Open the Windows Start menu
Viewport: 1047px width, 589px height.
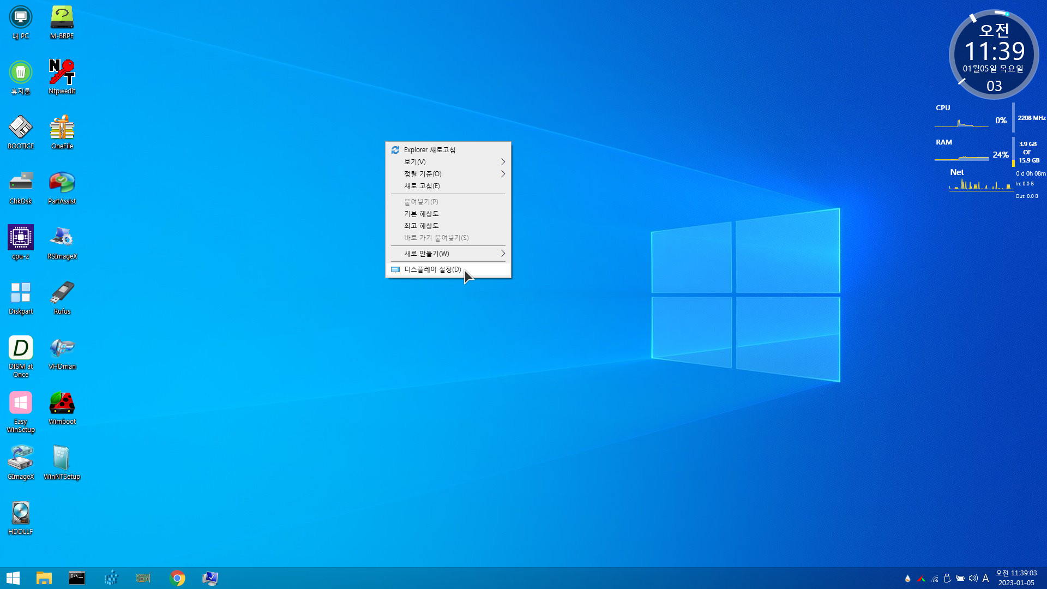(x=13, y=578)
